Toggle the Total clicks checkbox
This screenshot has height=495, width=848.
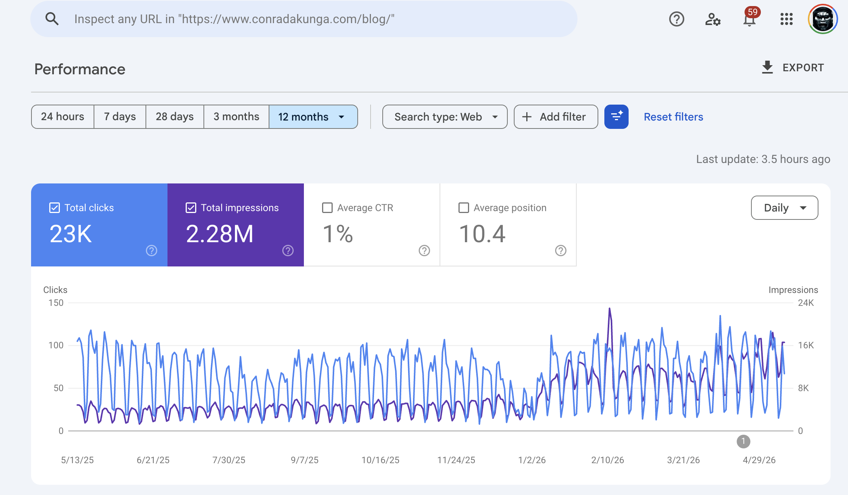55,208
